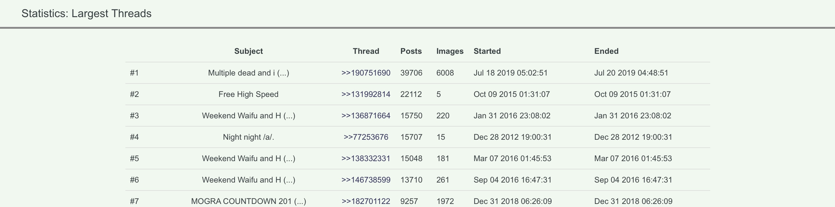Select subject 'Multiple dead and i (...)'
Screen dimensions: 835x207
click(x=248, y=73)
